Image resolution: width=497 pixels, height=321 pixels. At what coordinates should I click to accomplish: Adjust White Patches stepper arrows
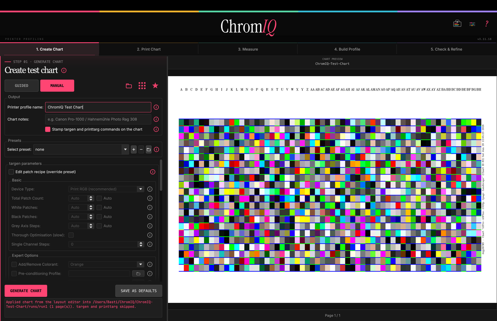[x=91, y=207]
